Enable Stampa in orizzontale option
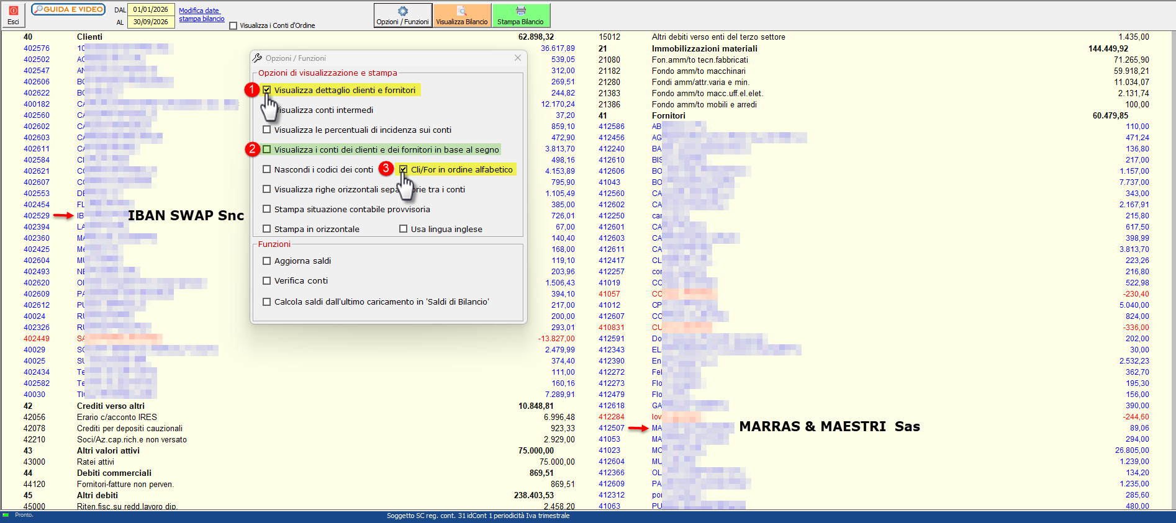This screenshot has height=523, width=1176. [x=267, y=229]
